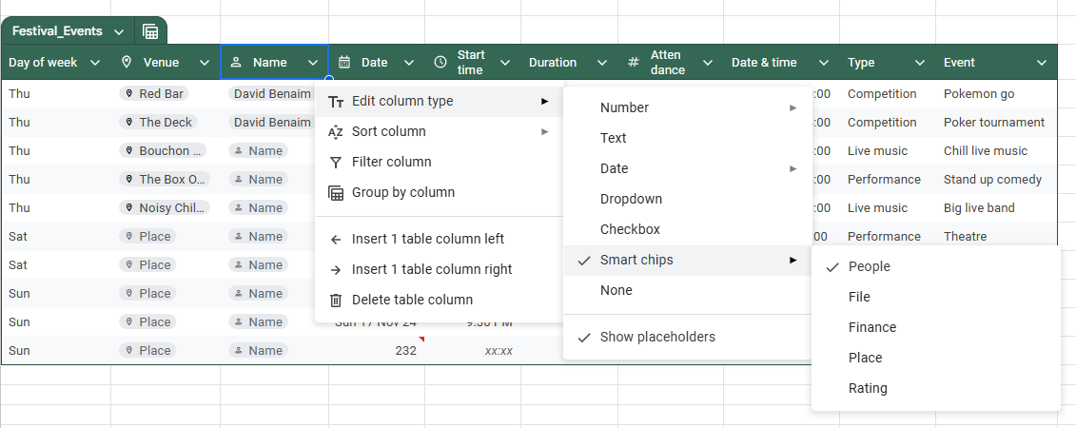Select the Stand up comedy cell
This screenshot has width=1076, height=428.
992,179
